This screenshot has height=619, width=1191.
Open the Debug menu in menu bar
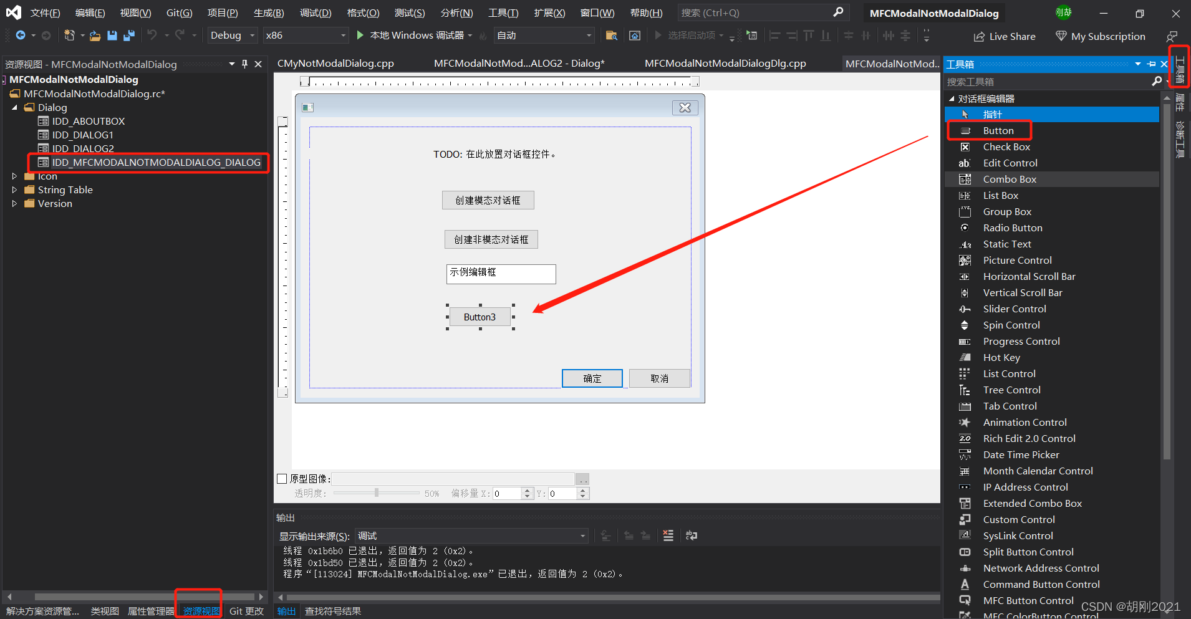tap(316, 13)
